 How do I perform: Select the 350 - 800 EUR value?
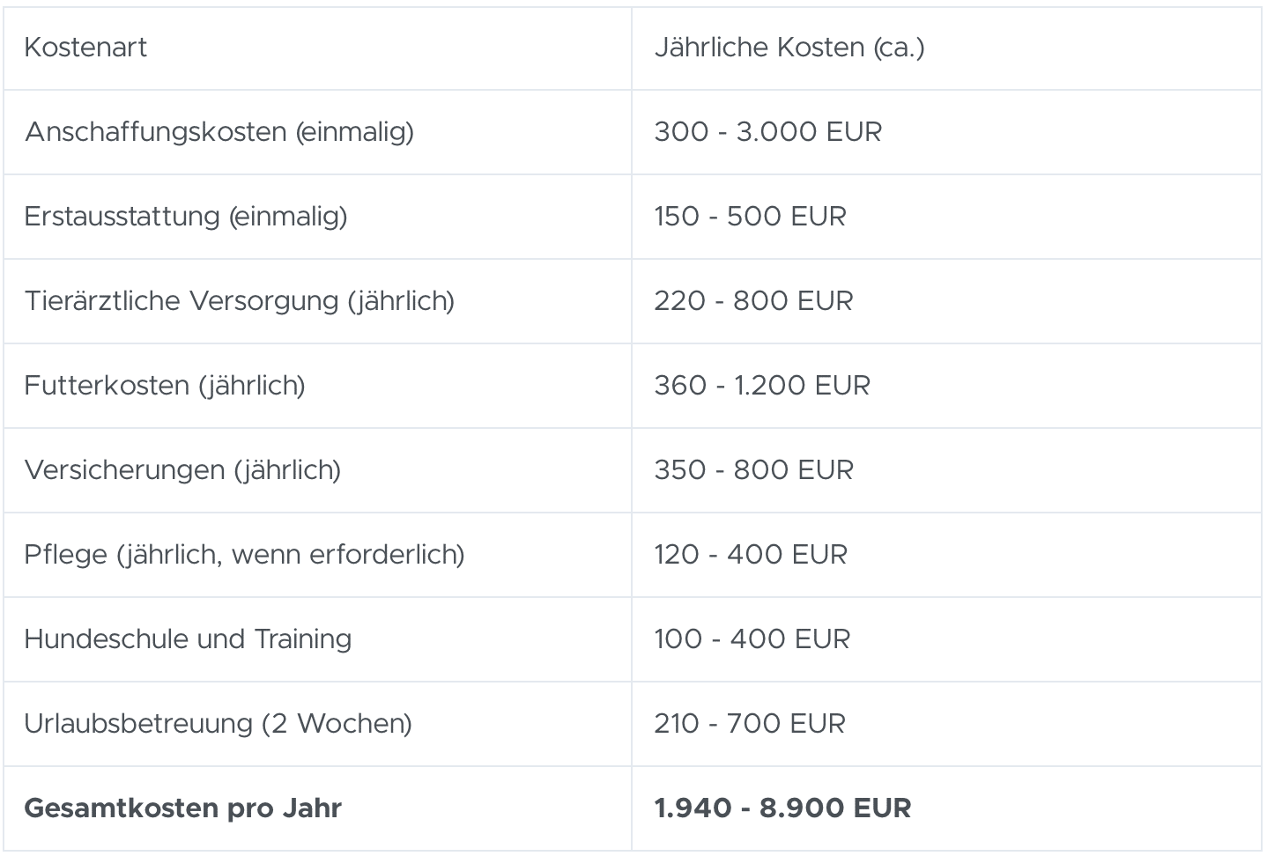(x=753, y=470)
